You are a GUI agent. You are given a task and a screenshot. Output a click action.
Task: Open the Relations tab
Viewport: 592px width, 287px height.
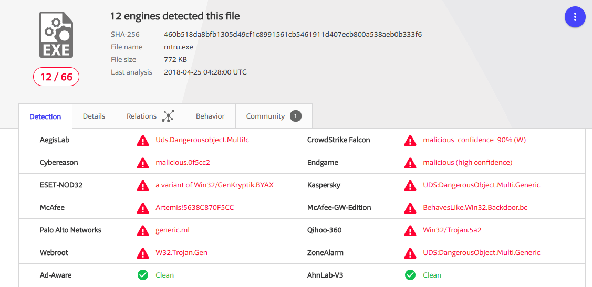click(150, 116)
